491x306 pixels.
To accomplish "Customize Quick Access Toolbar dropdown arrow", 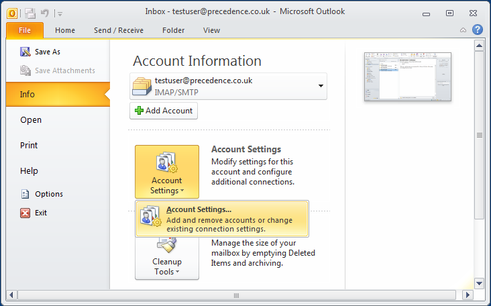I will tap(59, 13).
